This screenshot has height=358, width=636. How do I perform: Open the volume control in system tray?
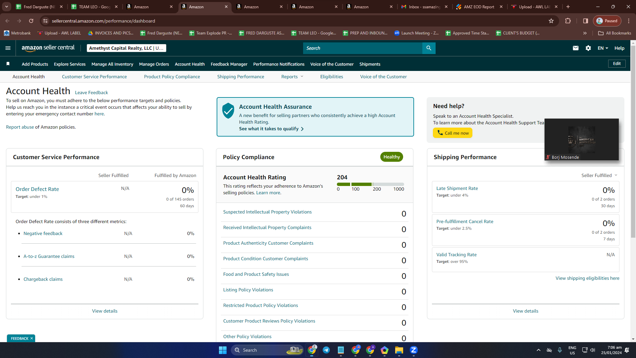(x=593, y=350)
